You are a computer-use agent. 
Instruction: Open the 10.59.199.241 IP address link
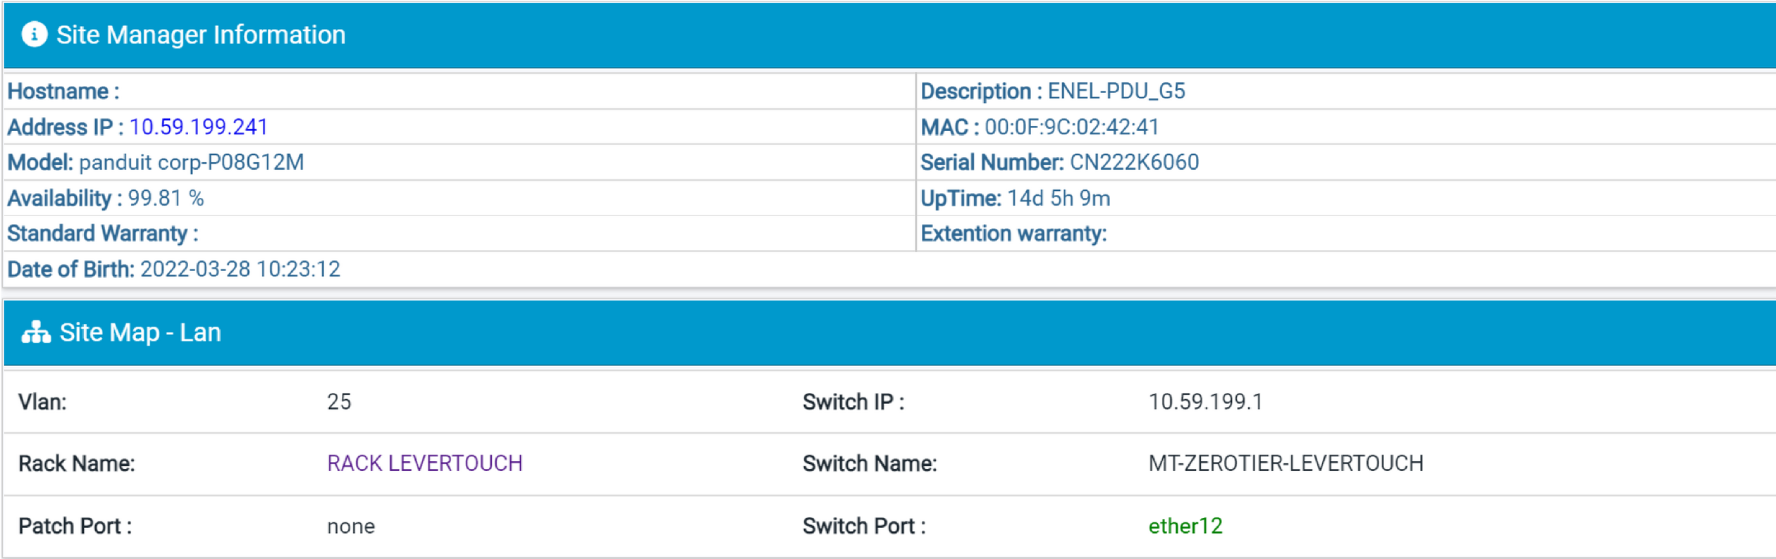coord(198,127)
